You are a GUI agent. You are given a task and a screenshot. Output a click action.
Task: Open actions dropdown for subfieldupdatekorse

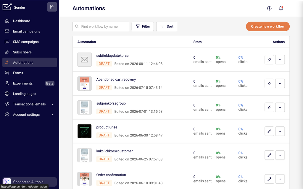tap(280, 60)
